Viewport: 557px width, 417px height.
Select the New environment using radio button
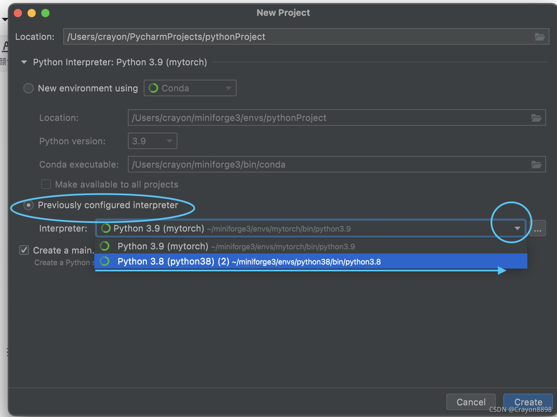[28, 88]
